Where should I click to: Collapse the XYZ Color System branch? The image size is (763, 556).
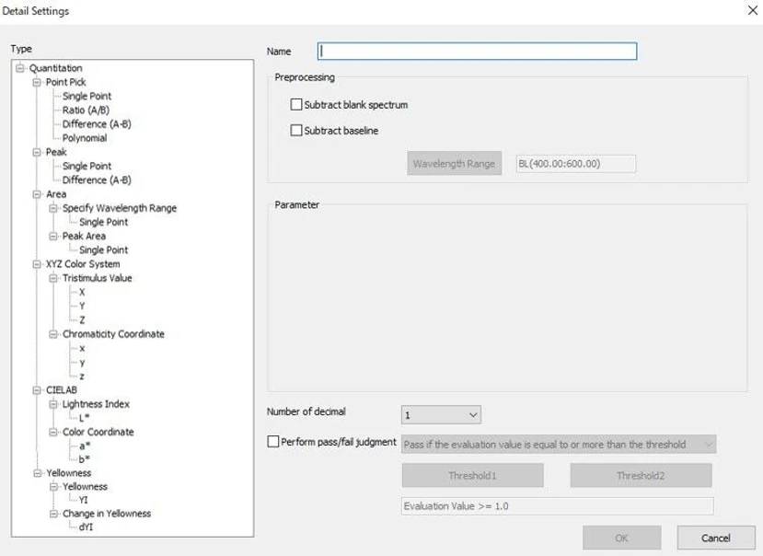point(37,264)
